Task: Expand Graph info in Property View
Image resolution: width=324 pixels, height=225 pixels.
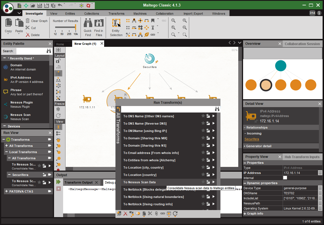Action: click(245, 213)
